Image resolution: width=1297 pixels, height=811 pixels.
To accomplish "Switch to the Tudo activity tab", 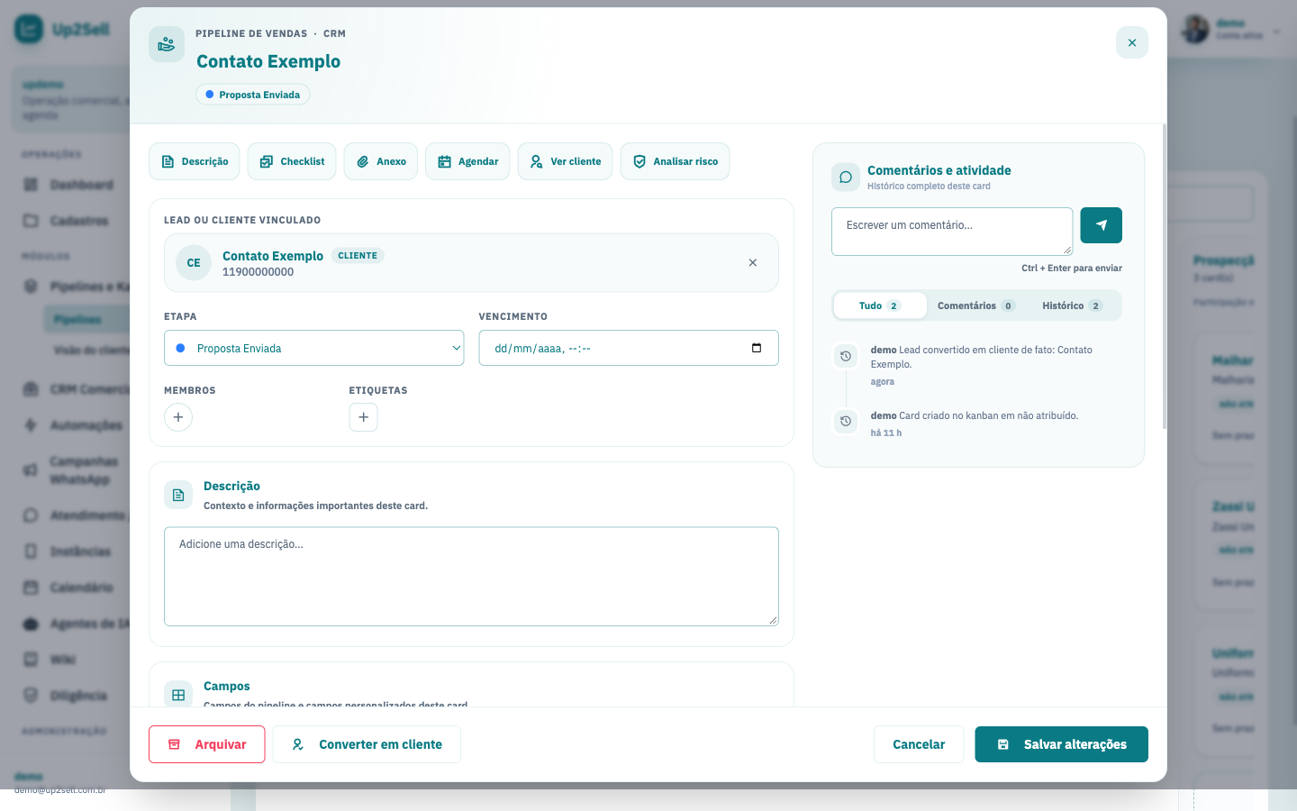I will coord(880,305).
